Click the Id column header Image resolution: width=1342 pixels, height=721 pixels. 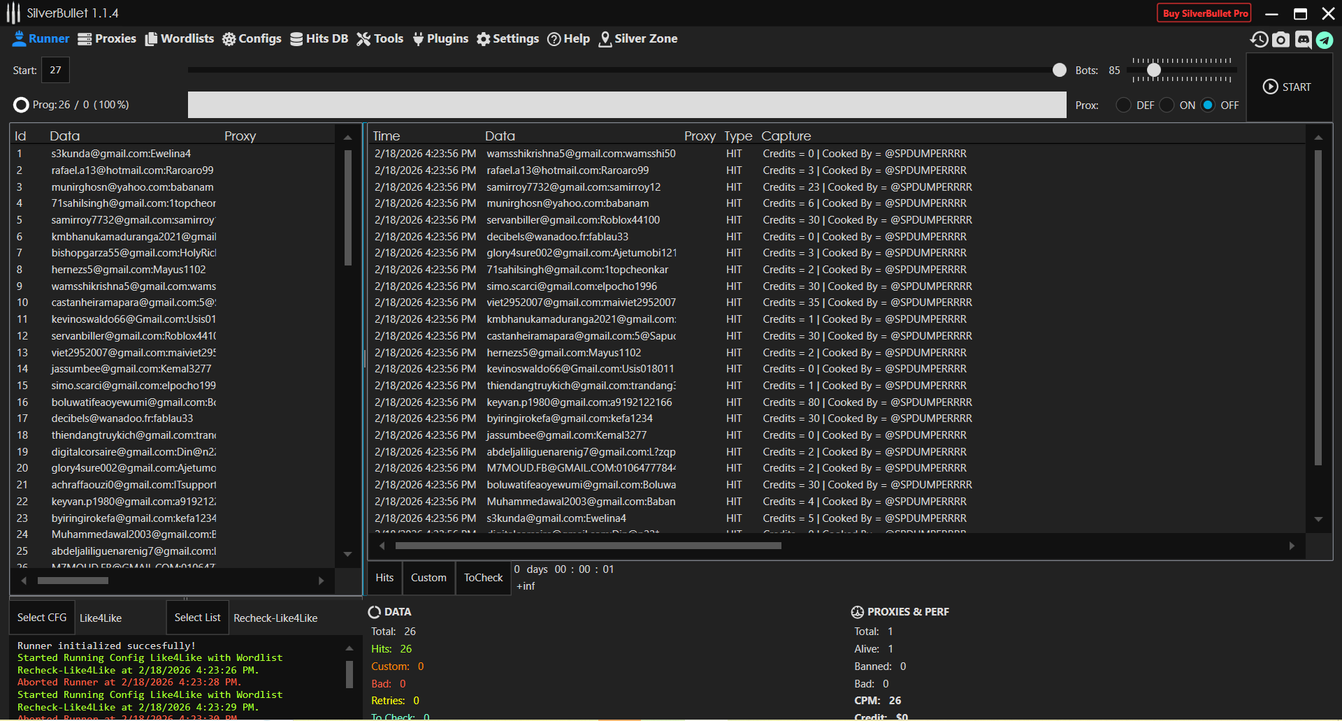[x=21, y=136]
